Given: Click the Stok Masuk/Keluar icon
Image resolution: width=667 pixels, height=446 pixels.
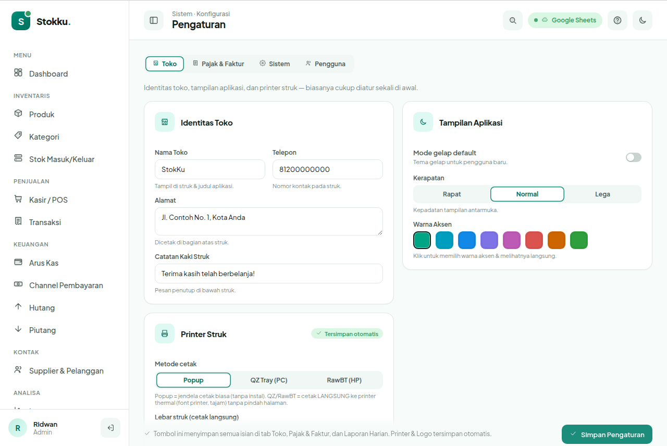Looking at the screenshot, I should [18, 158].
